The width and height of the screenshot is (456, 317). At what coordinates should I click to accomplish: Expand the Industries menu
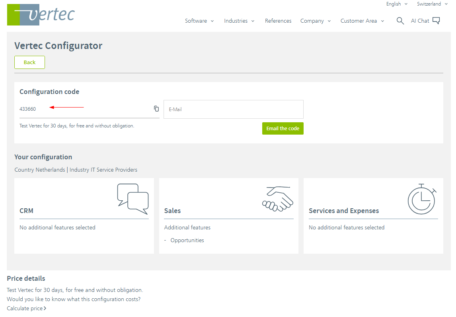click(x=239, y=21)
